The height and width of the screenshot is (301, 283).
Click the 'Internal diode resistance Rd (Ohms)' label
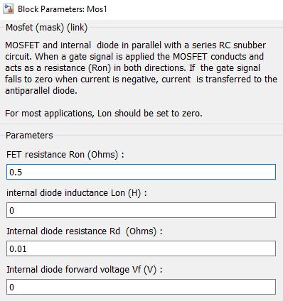85,231
